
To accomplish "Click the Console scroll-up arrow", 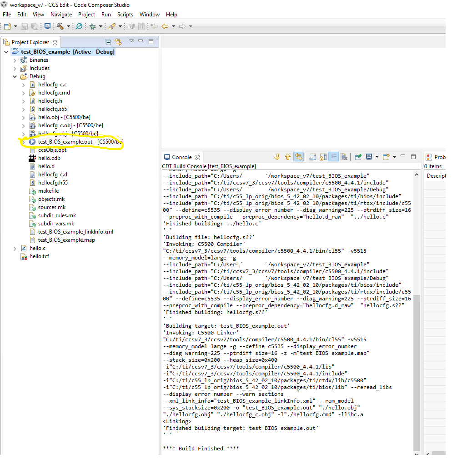I will pyautogui.click(x=417, y=175).
